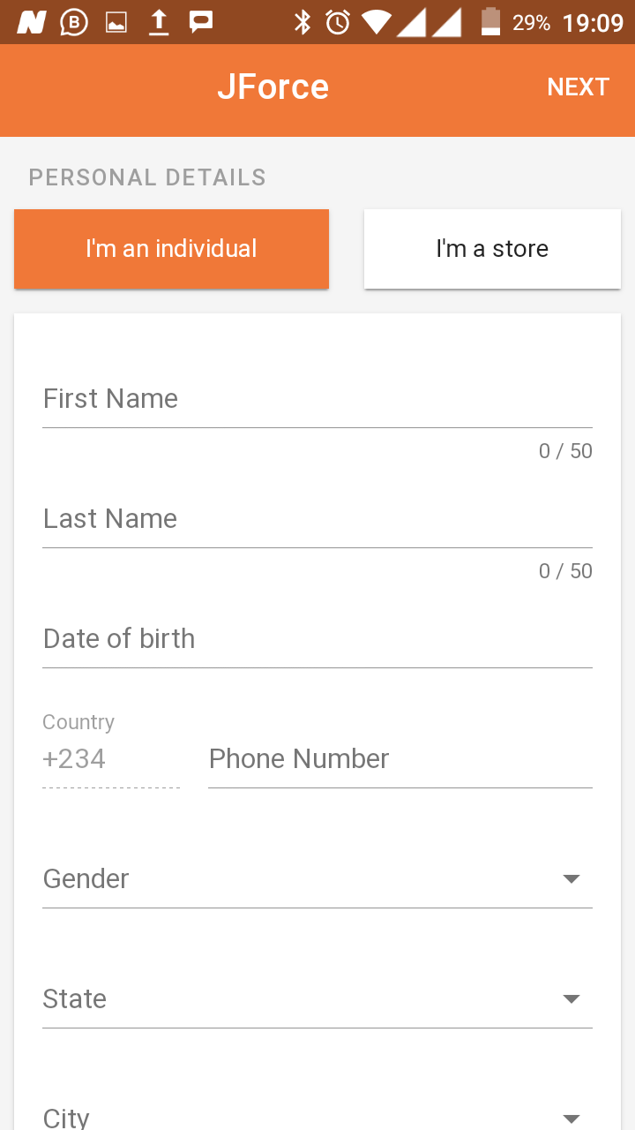Select the "I'm an individual" option
The height and width of the screenshot is (1130, 635).
click(171, 249)
